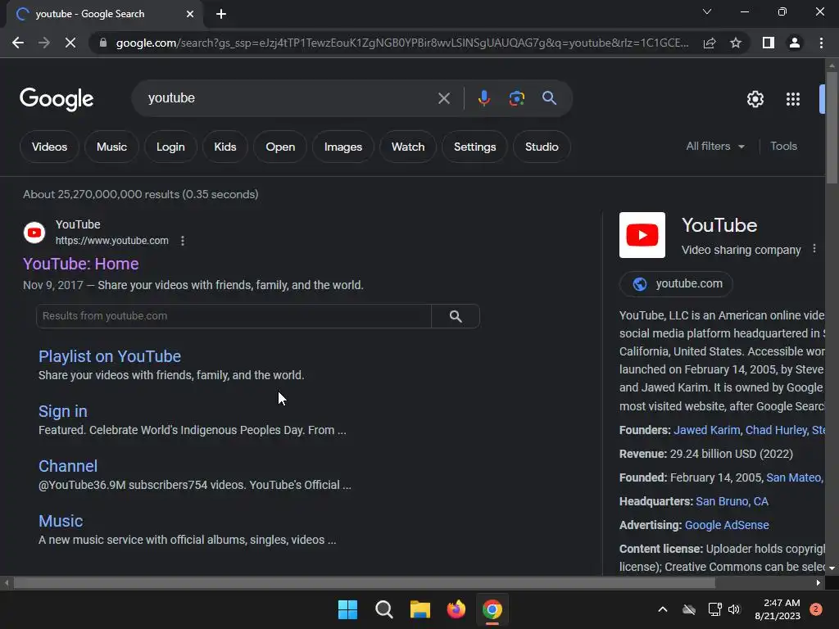Open more options for YouTube result
Viewport: 839px width, 629px height.
(183, 241)
